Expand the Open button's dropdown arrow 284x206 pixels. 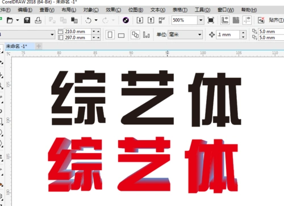(18, 20)
